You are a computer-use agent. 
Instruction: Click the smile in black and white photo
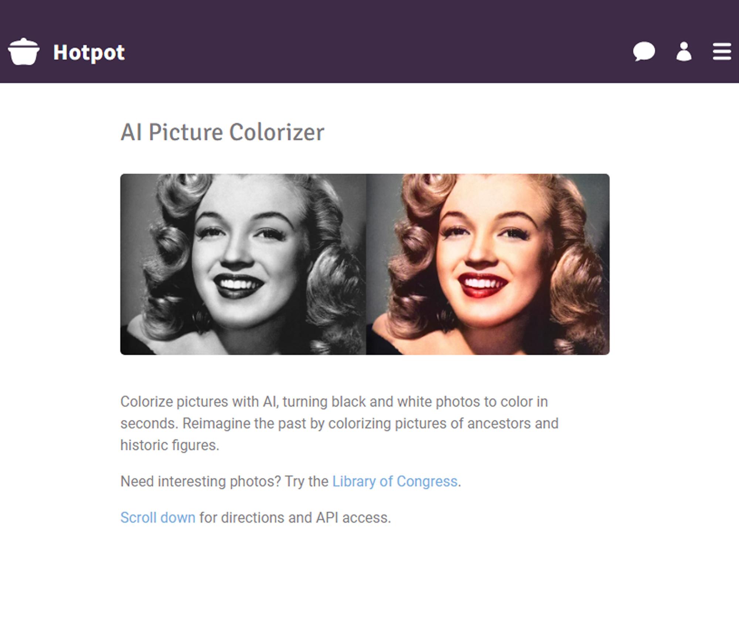coord(239,285)
